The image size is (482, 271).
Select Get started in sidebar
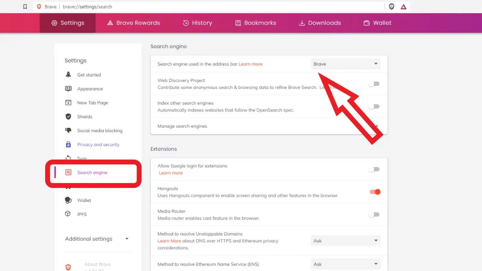89,75
